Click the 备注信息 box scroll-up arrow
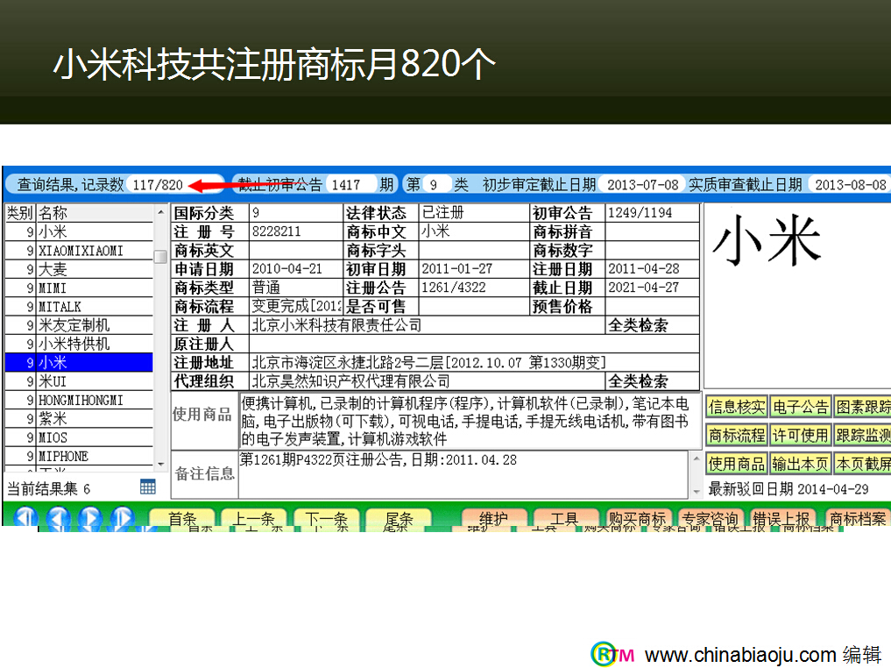 point(697,458)
